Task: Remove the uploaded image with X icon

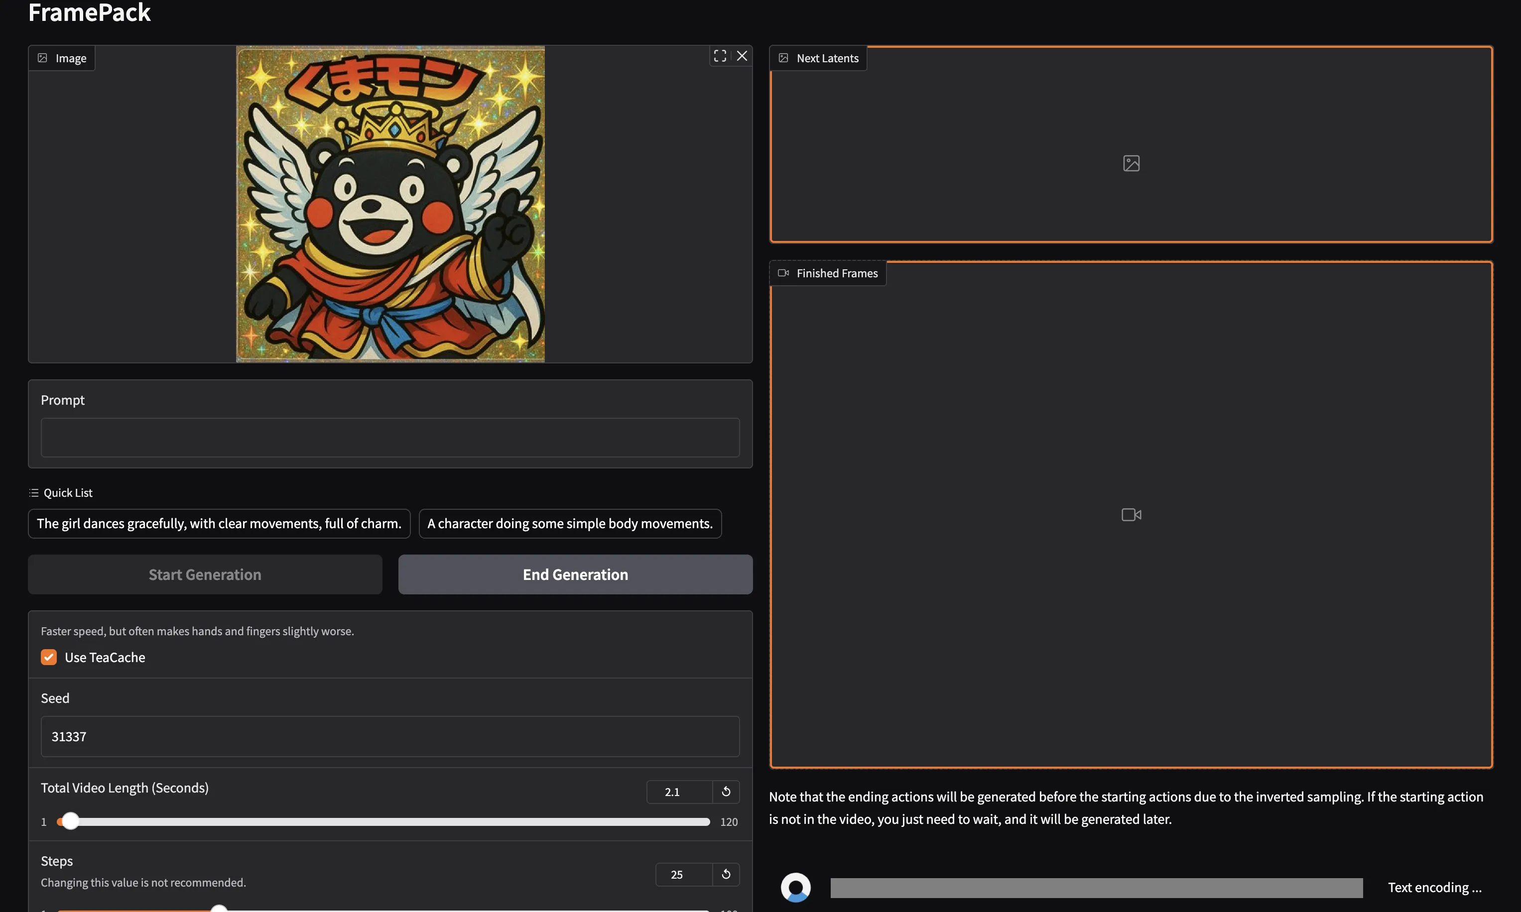Action: coord(742,56)
